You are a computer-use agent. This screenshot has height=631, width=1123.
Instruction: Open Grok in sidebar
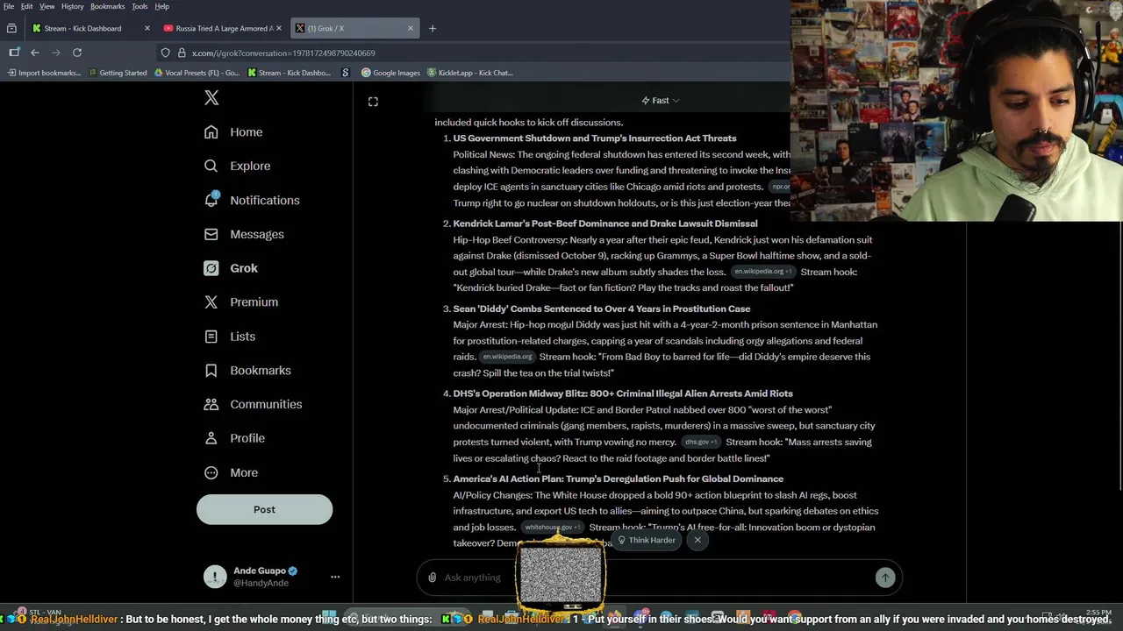click(x=231, y=268)
